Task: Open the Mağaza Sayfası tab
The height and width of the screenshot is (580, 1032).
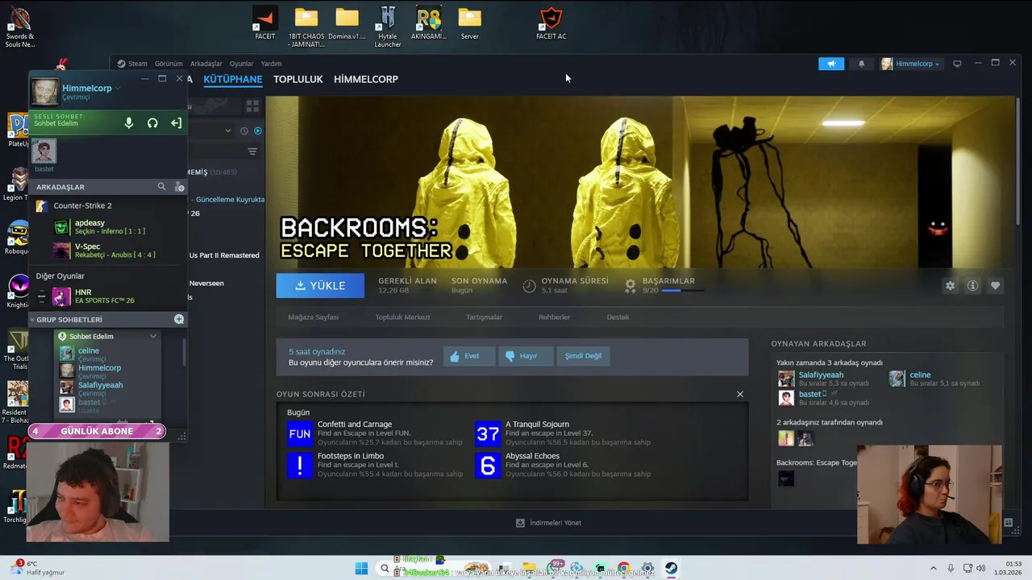Action: (314, 317)
